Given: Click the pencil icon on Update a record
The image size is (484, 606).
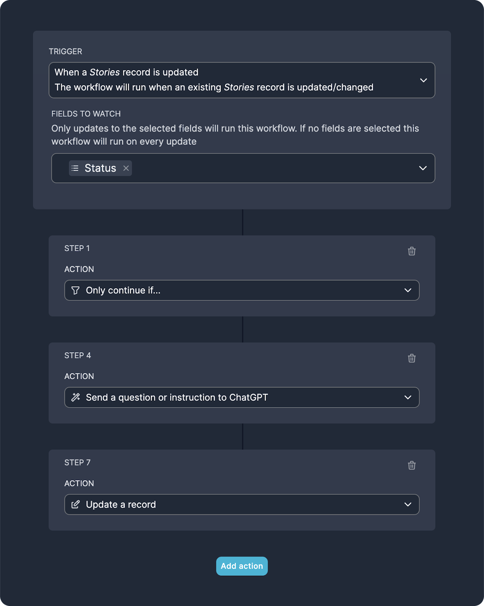Looking at the screenshot, I should click(76, 504).
